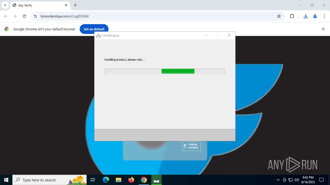This screenshot has height=185, width=330.
Task: Click the CheatEngine installer title icon
Action: (x=98, y=35)
